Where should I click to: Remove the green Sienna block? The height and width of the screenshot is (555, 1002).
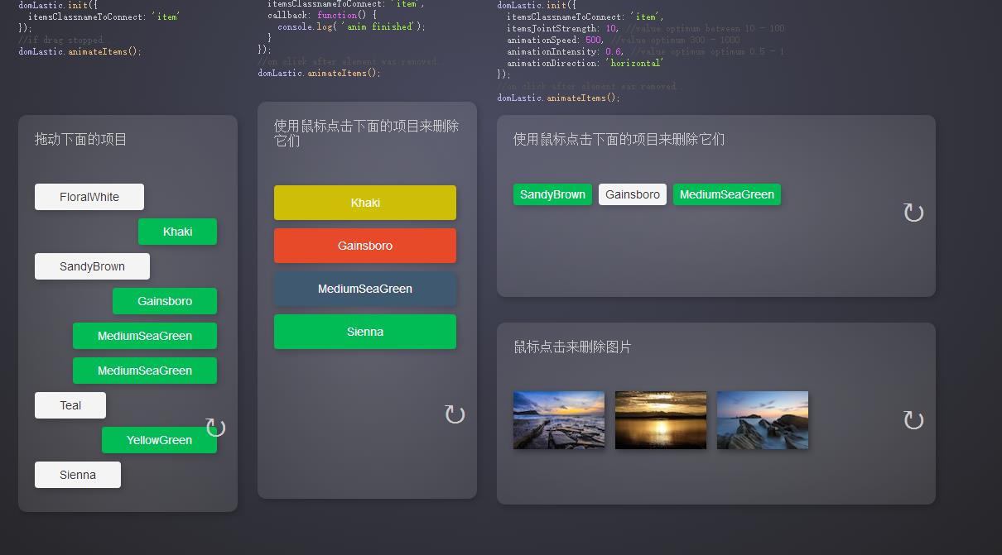coord(365,332)
